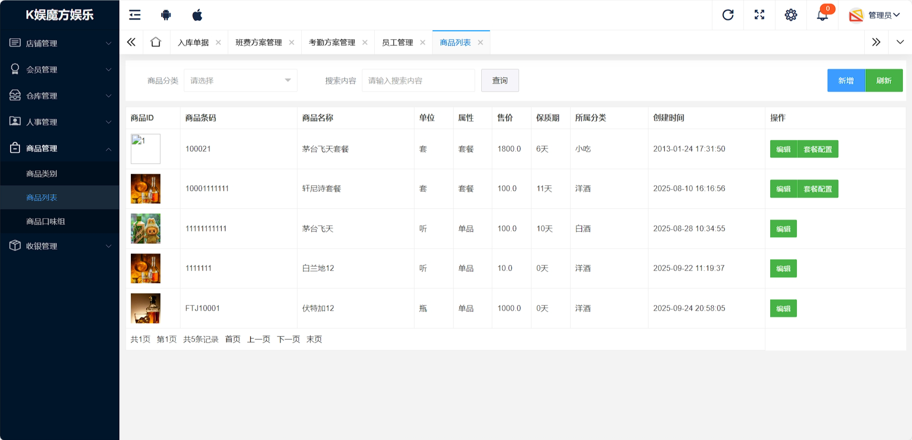Image resolution: width=912 pixels, height=440 pixels.
Task: Open the 管理员 user dropdown
Action: pos(875,15)
